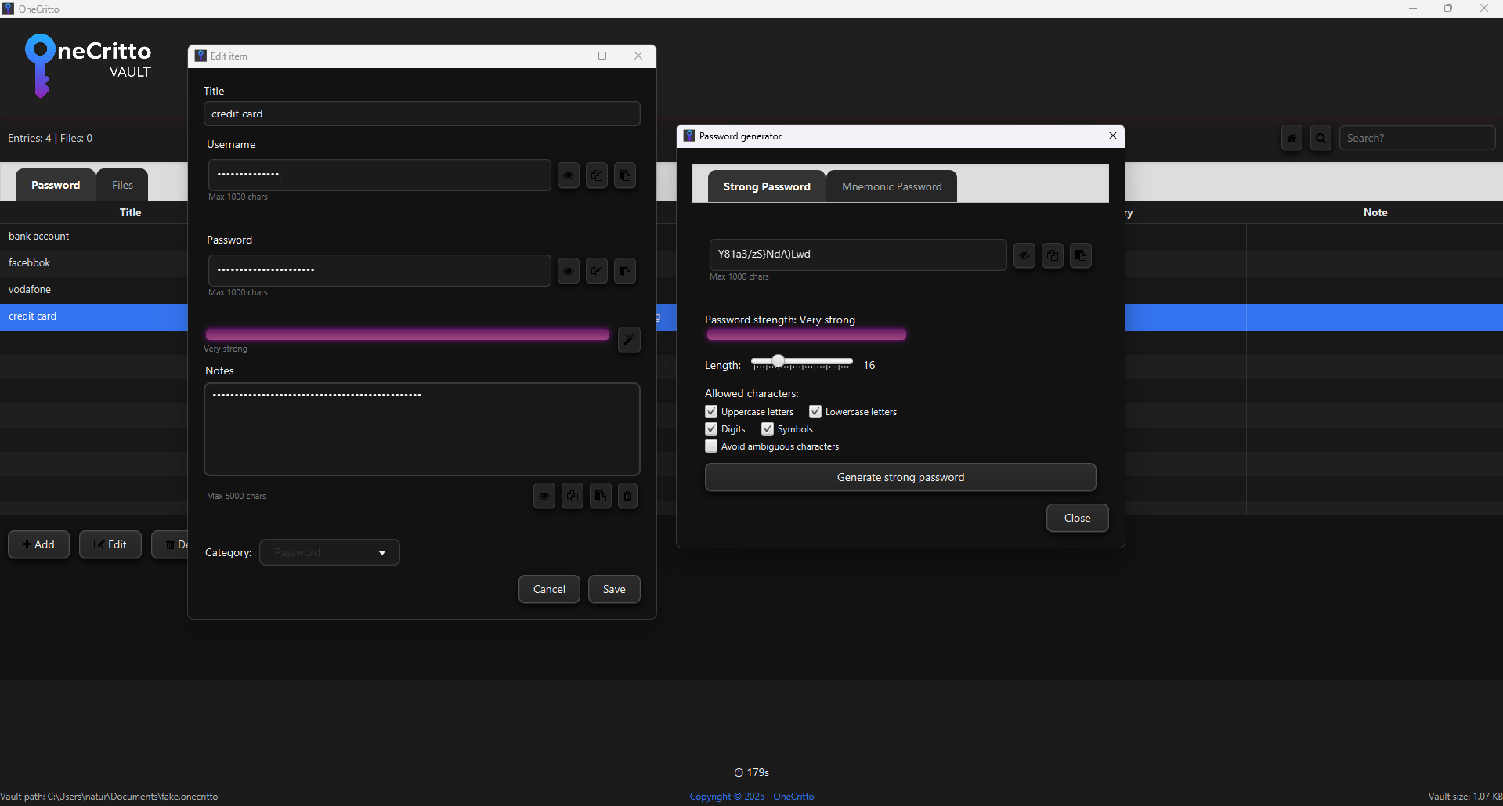Enable Avoid ambiguous characters
The height and width of the screenshot is (806, 1503).
(710, 446)
